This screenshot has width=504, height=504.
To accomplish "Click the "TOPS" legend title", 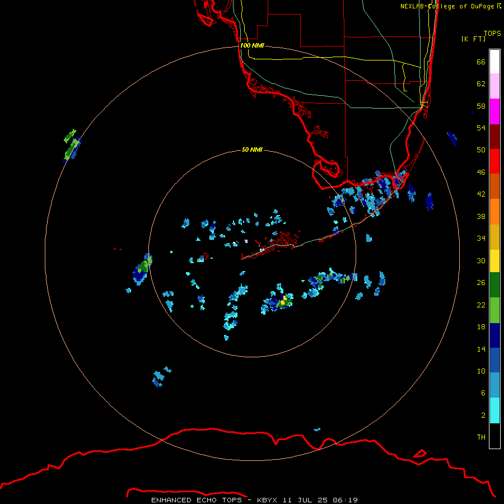I will 492,33.
